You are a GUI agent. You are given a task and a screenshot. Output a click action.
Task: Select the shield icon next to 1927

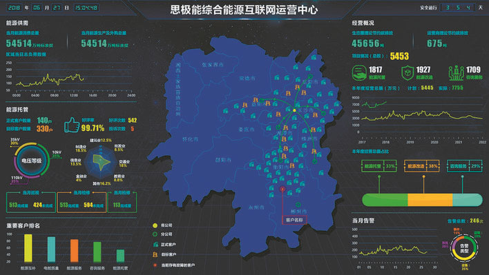(x=407, y=73)
